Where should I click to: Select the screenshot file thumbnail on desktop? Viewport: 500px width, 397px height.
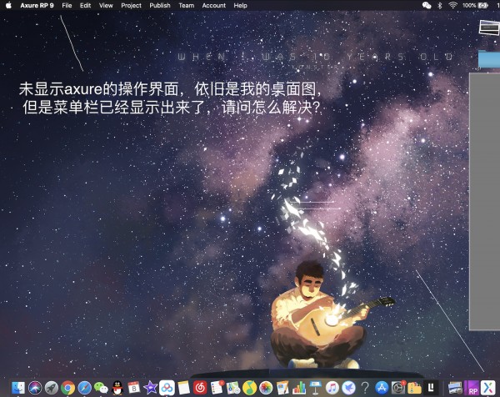click(x=489, y=28)
